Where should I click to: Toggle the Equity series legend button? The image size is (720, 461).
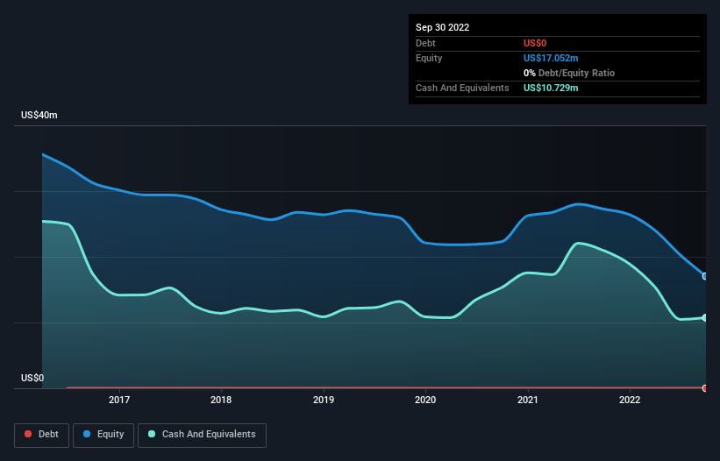click(x=103, y=435)
